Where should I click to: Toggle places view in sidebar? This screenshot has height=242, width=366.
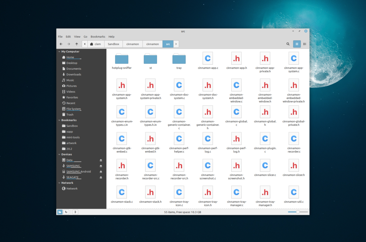[x=60, y=212]
